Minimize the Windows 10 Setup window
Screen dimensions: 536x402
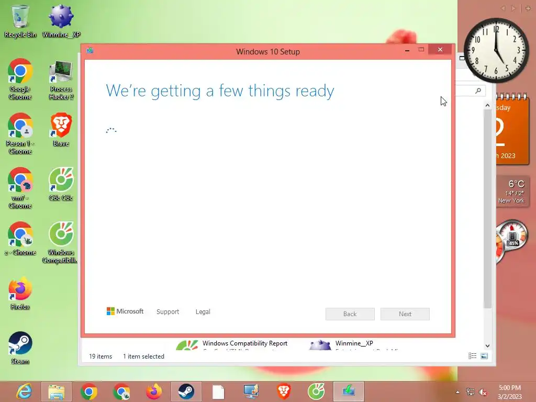pos(407,50)
